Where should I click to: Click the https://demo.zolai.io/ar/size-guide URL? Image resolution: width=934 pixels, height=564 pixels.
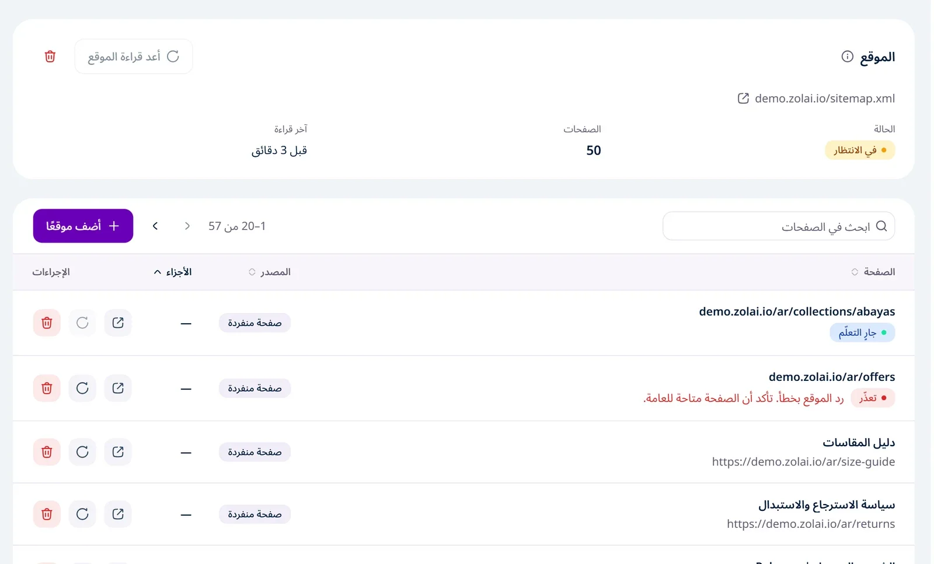click(803, 462)
